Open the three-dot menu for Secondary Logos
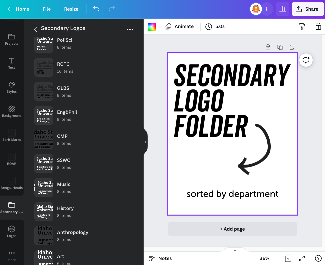The width and height of the screenshot is (325, 265). point(130,29)
